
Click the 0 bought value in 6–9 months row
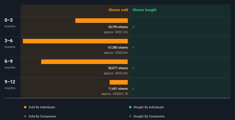(x=133, y=68)
